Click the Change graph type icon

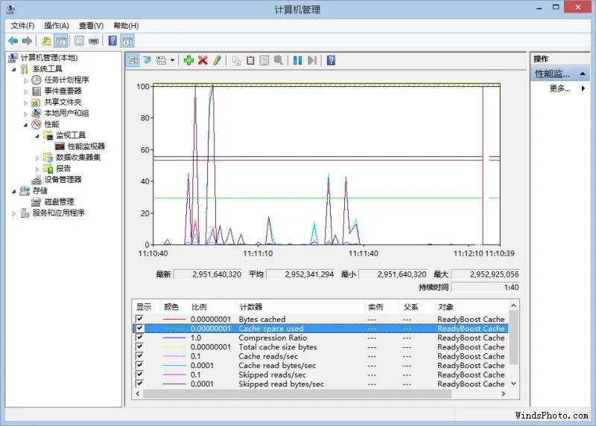click(x=161, y=60)
